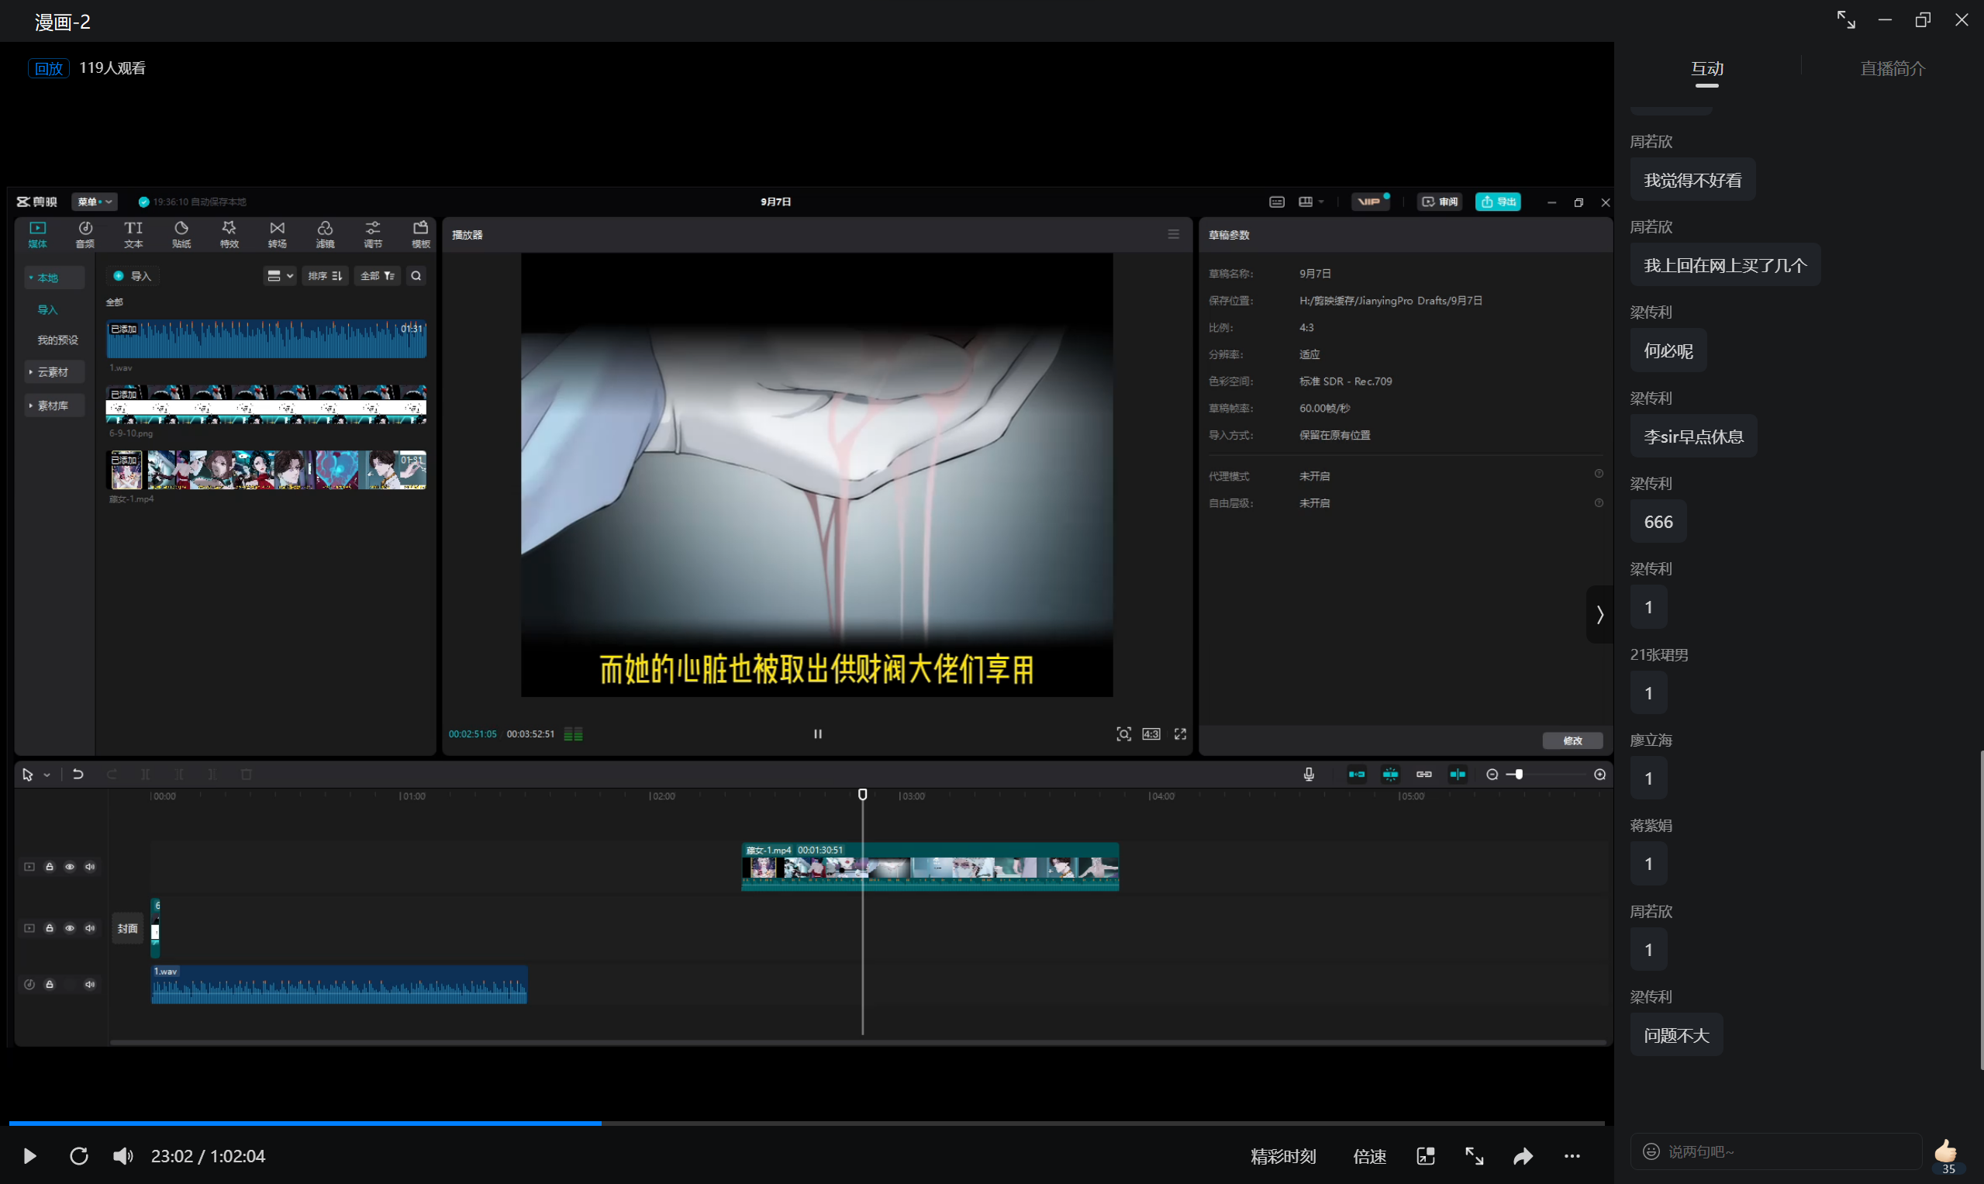Open the three-dots more options icon
The height and width of the screenshot is (1184, 1984).
pyautogui.click(x=1572, y=1156)
